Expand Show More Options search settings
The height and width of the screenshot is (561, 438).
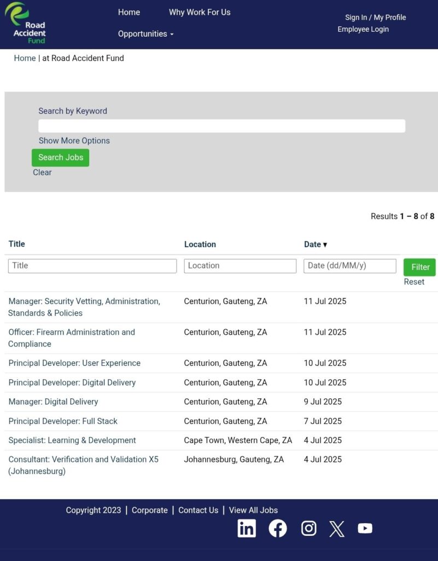[x=74, y=141]
